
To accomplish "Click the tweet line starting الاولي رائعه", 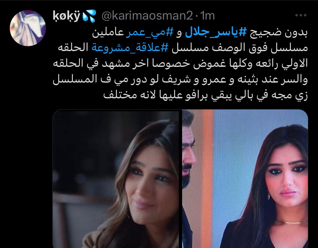I will pyautogui.click(x=180, y=63).
